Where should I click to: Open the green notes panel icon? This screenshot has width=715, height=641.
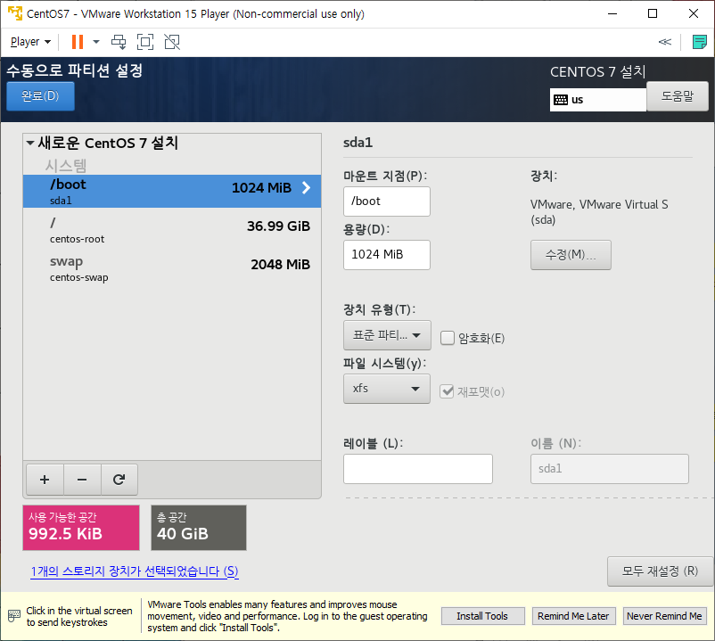click(700, 42)
